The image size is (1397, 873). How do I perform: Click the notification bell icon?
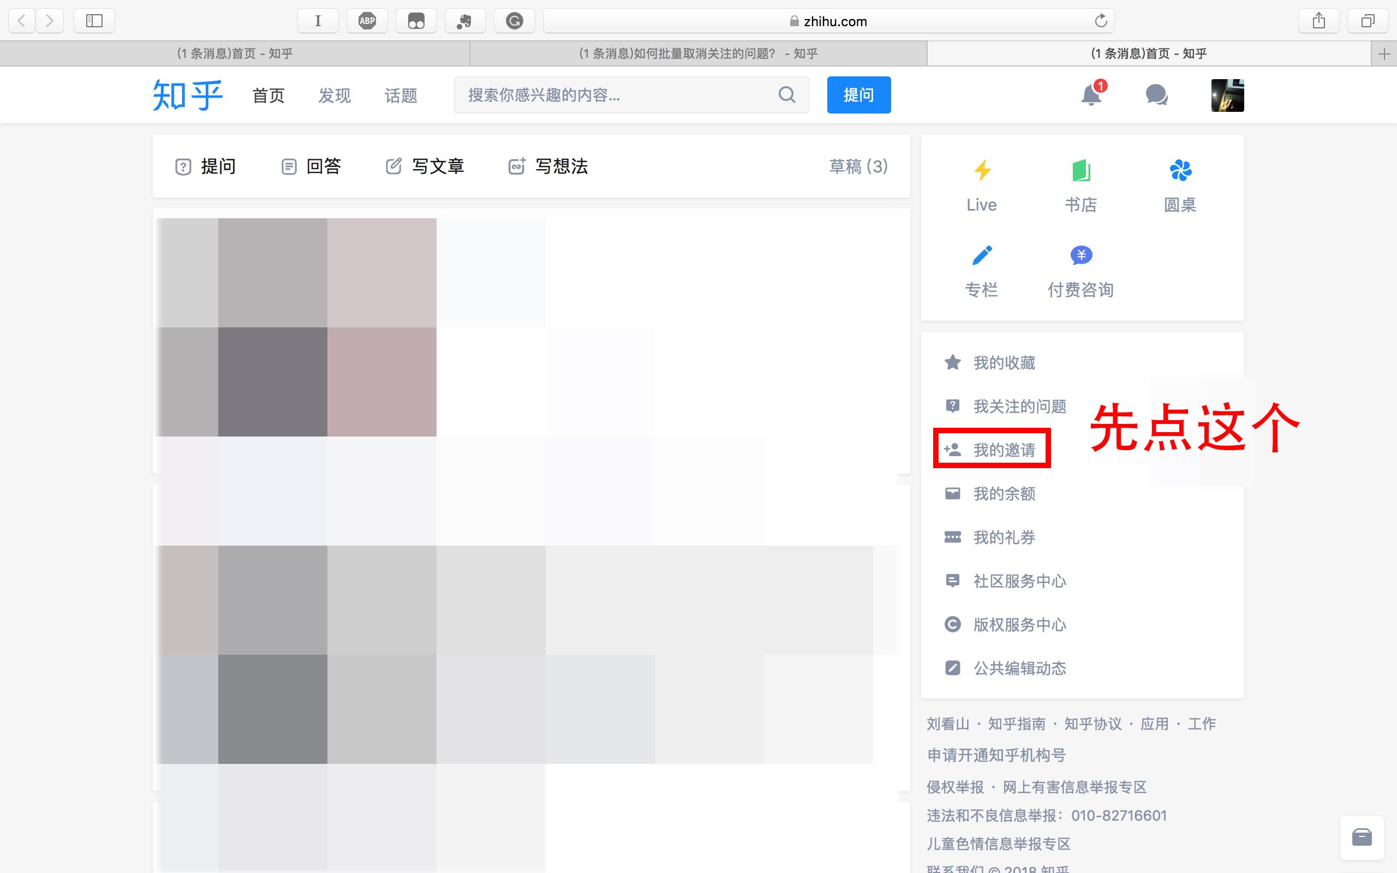(1090, 95)
